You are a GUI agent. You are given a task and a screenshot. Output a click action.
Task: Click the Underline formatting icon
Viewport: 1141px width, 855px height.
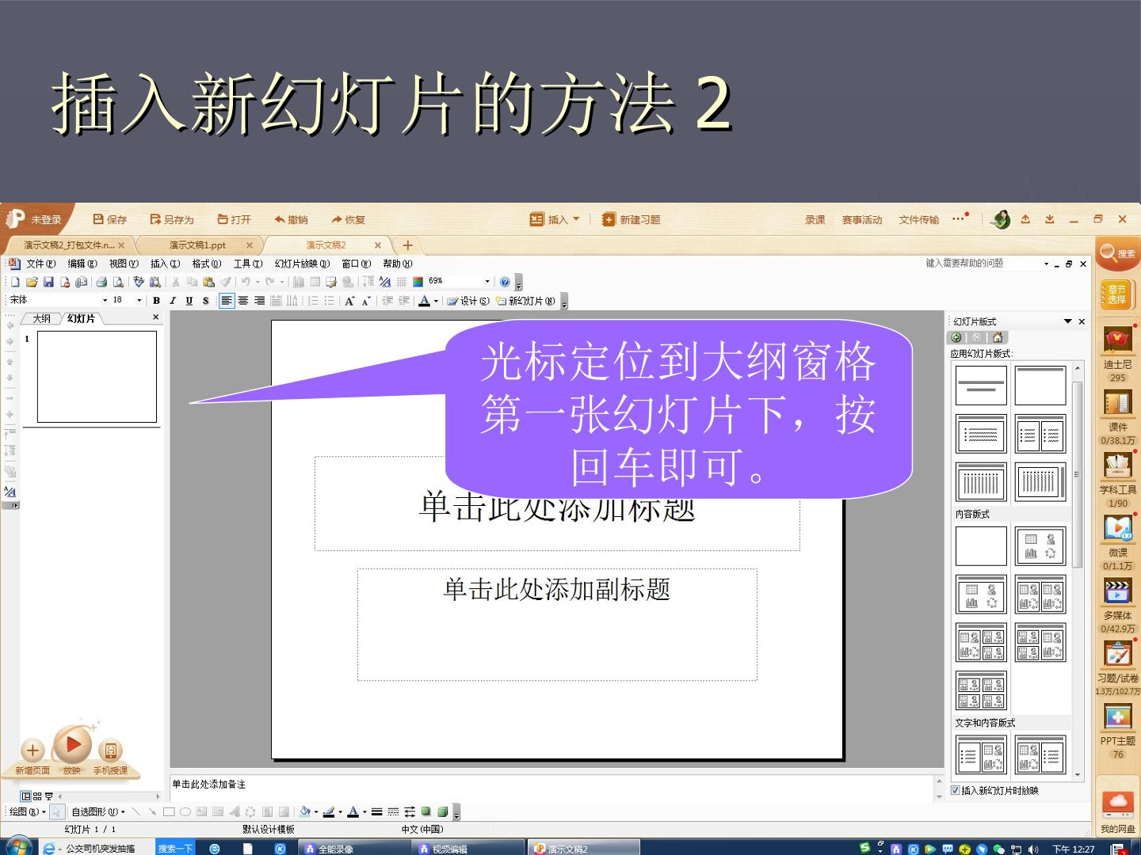[x=189, y=301]
